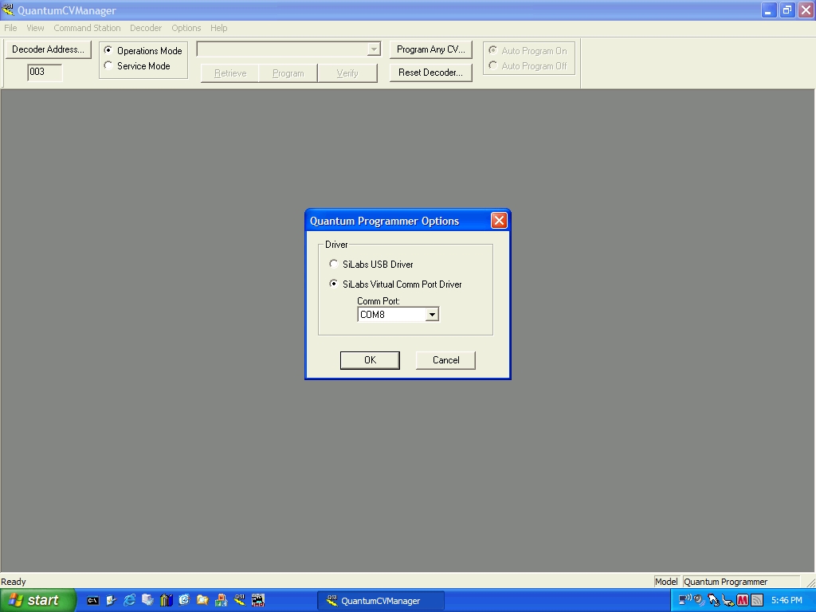
Task: Select Operations Mode radio button
Action: [x=108, y=50]
